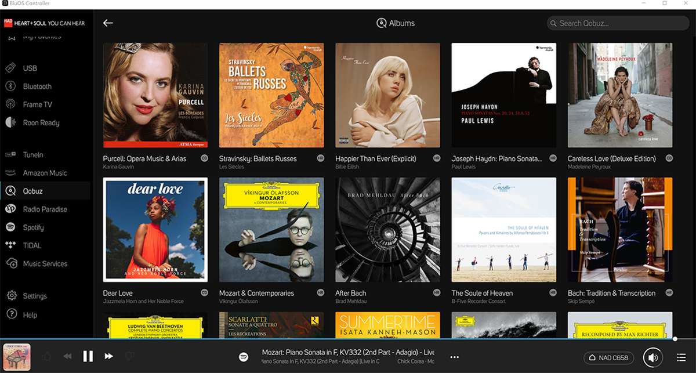The image size is (696, 373).
Task: Select Roon Ready source
Action: point(41,123)
